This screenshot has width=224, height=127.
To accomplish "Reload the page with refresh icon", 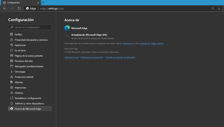I will (19, 8).
